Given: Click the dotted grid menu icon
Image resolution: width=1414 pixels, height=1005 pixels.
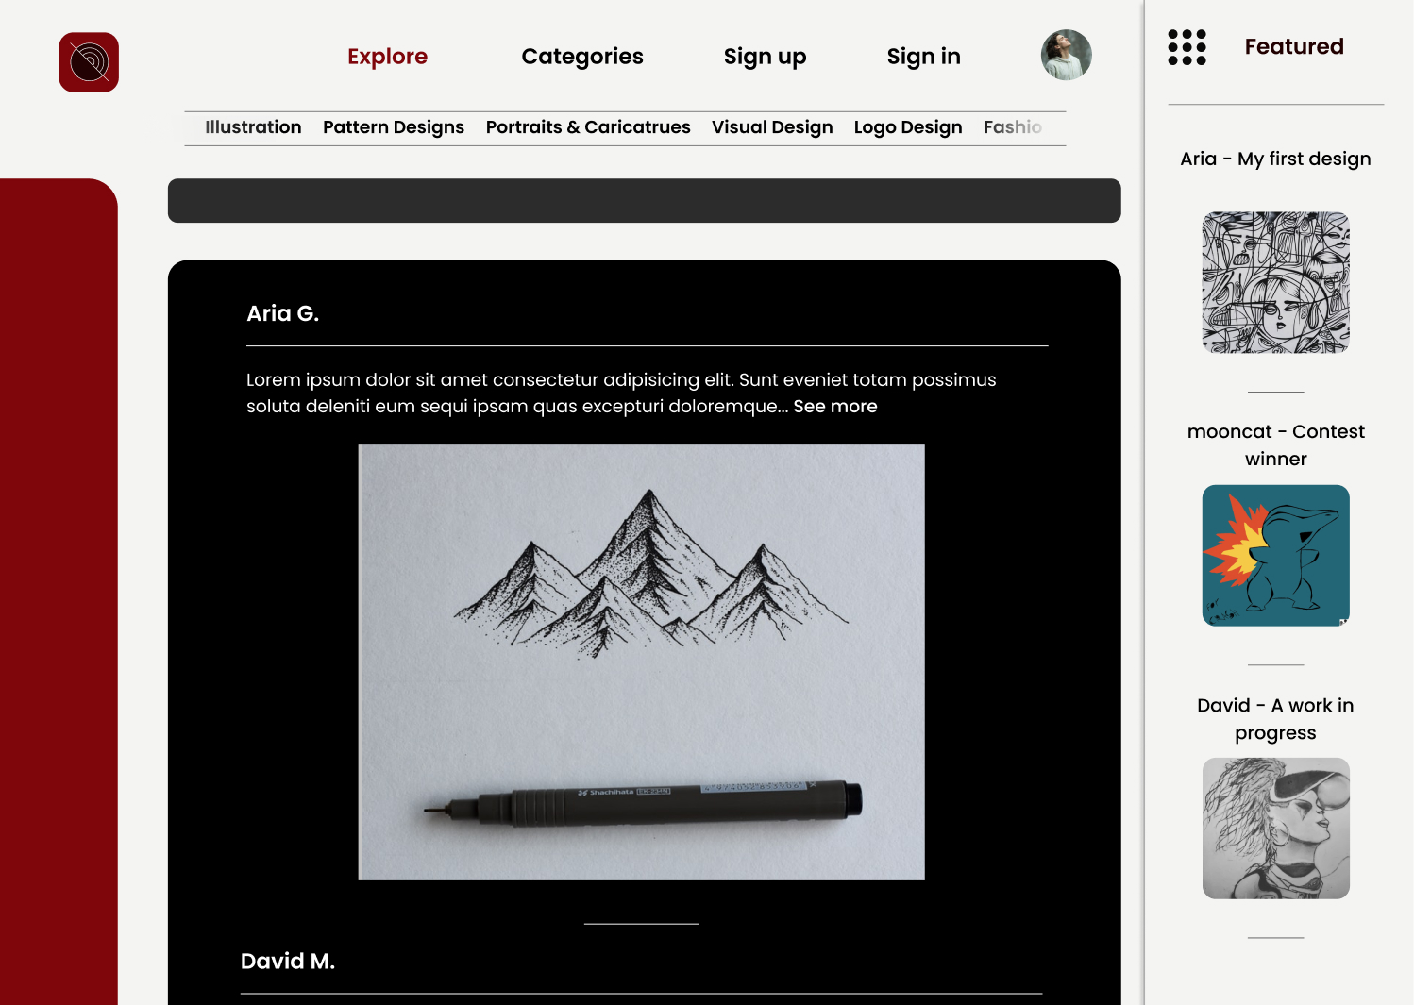Looking at the screenshot, I should (1187, 47).
